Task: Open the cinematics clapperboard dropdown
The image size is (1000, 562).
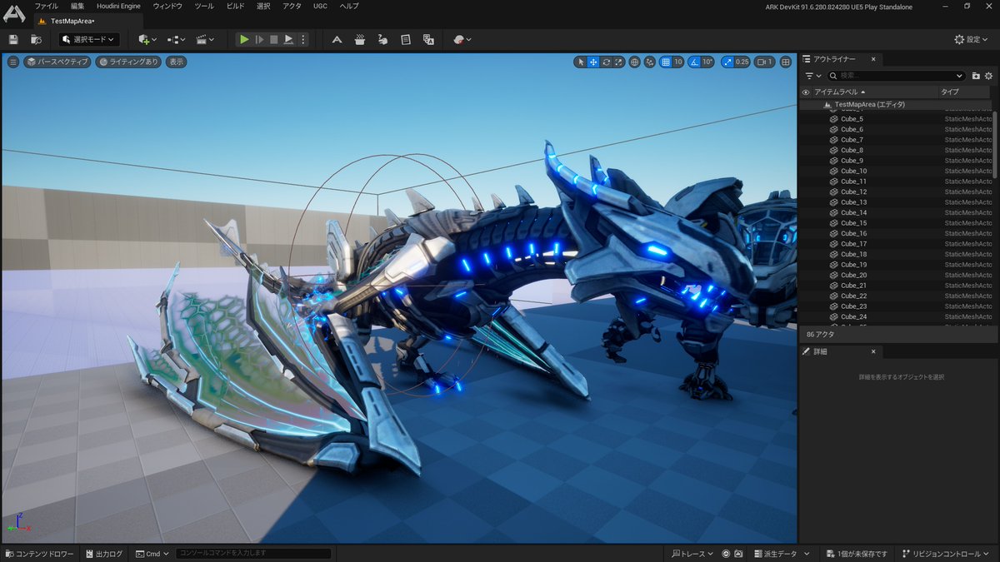Action: point(205,39)
